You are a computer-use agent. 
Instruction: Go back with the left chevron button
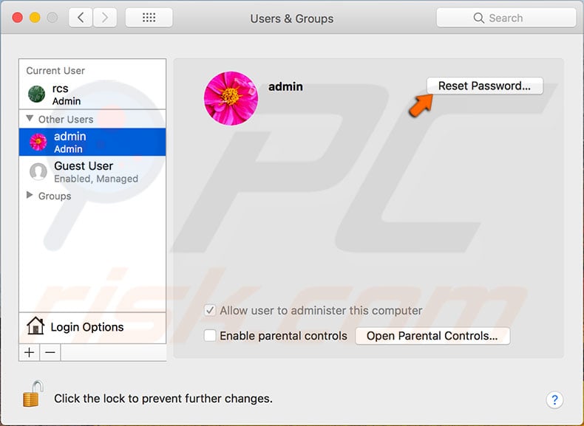[x=81, y=18]
